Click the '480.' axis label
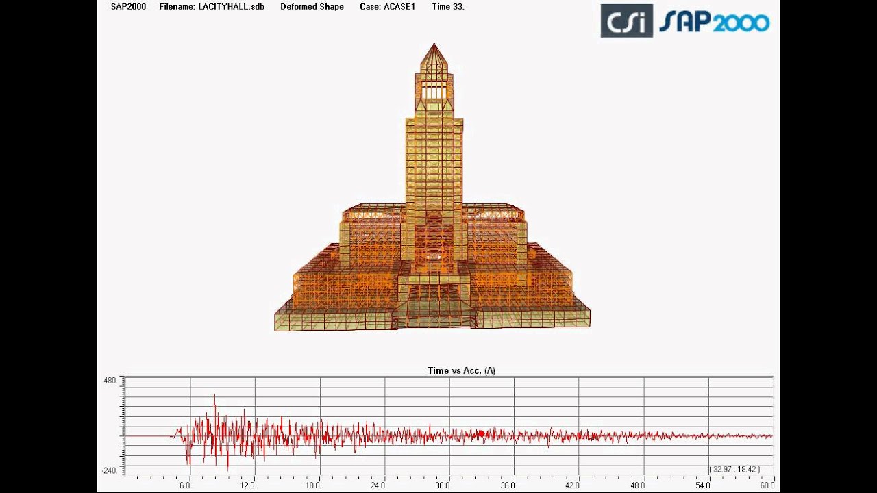877x493 pixels. [110, 381]
